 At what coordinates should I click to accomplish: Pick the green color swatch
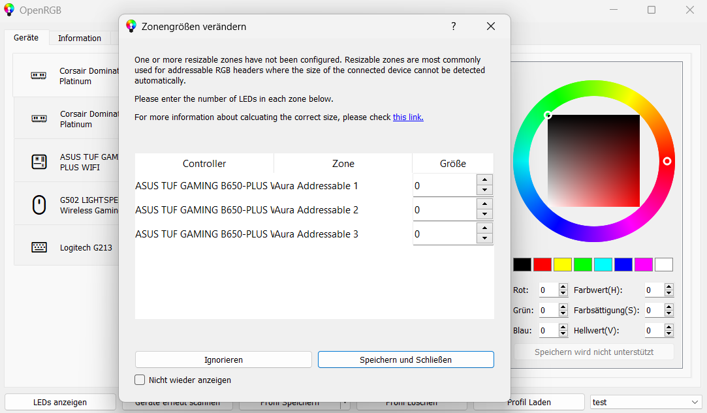click(x=582, y=265)
